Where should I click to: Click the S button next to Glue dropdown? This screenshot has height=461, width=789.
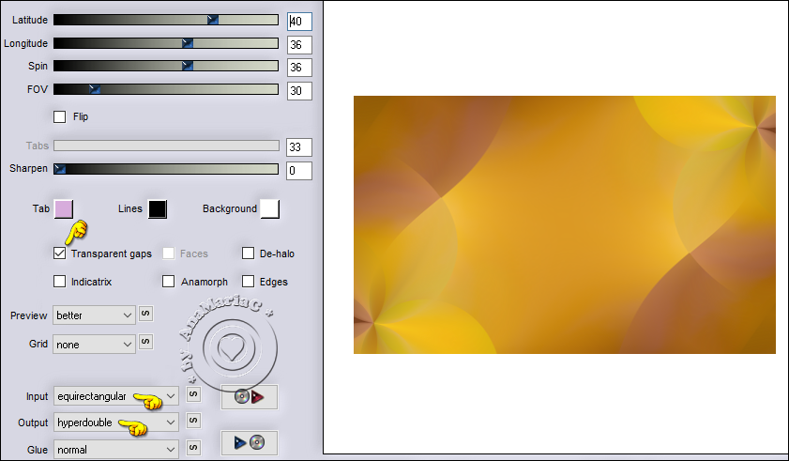pyautogui.click(x=193, y=449)
